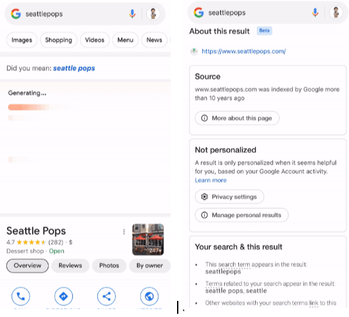
Task: Click the More about this page button
Action: 237,118
